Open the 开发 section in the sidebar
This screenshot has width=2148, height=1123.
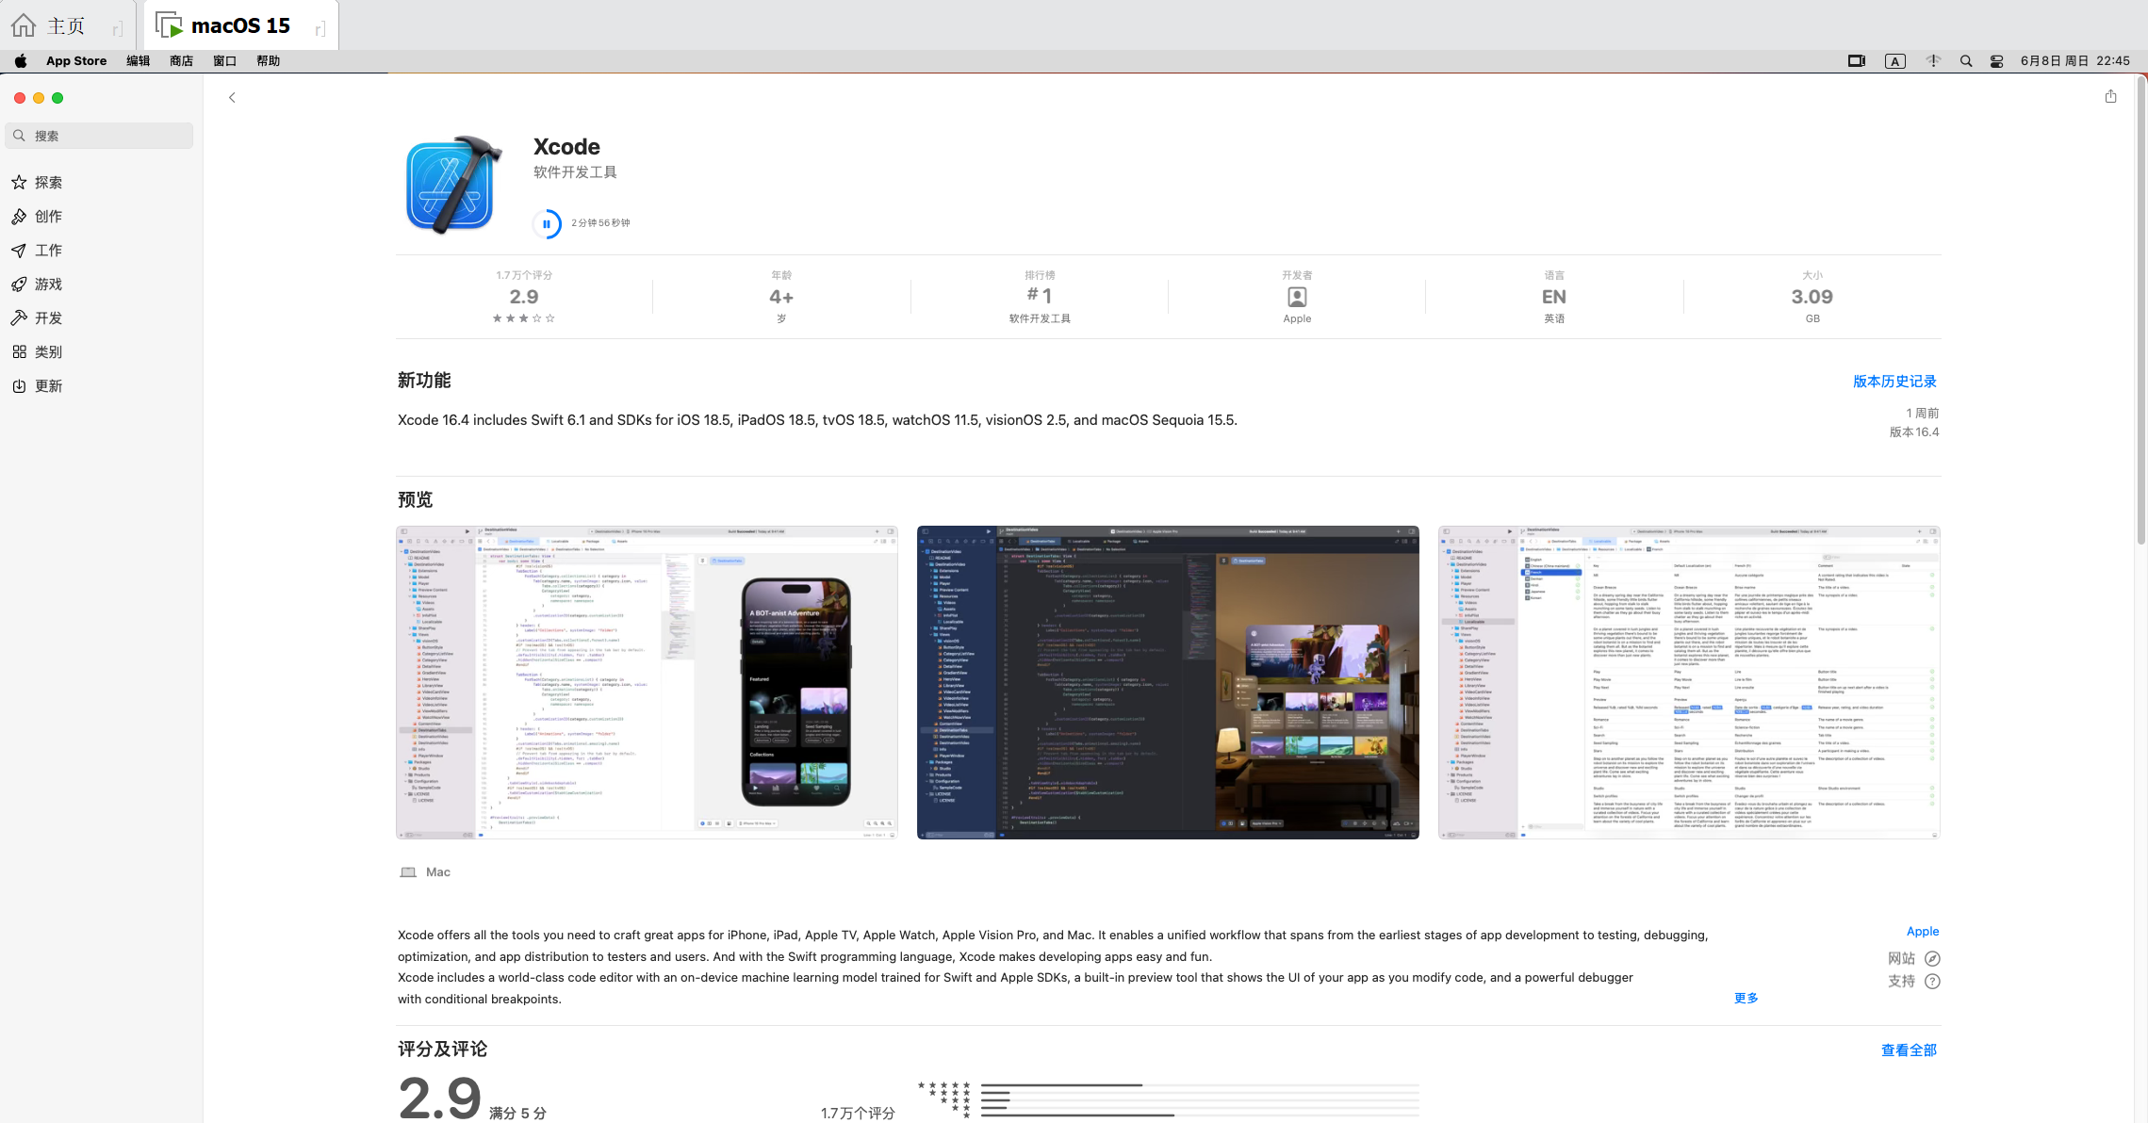48,317
